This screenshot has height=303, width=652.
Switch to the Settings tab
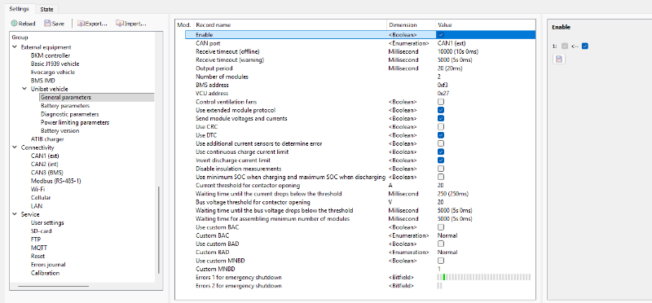click(19, 9)
